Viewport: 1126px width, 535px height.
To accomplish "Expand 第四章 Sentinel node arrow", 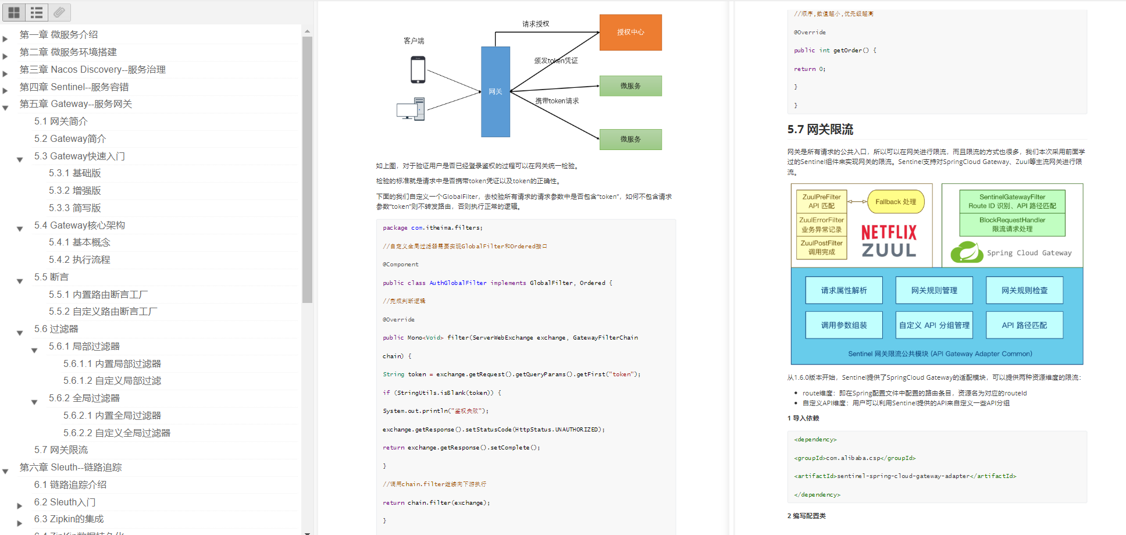I will click(x=5, y=91).
